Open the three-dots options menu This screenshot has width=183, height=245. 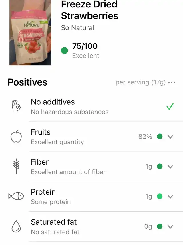172,82
